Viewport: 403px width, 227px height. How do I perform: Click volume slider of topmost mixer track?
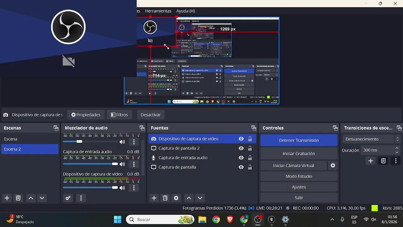coord(90,142)
